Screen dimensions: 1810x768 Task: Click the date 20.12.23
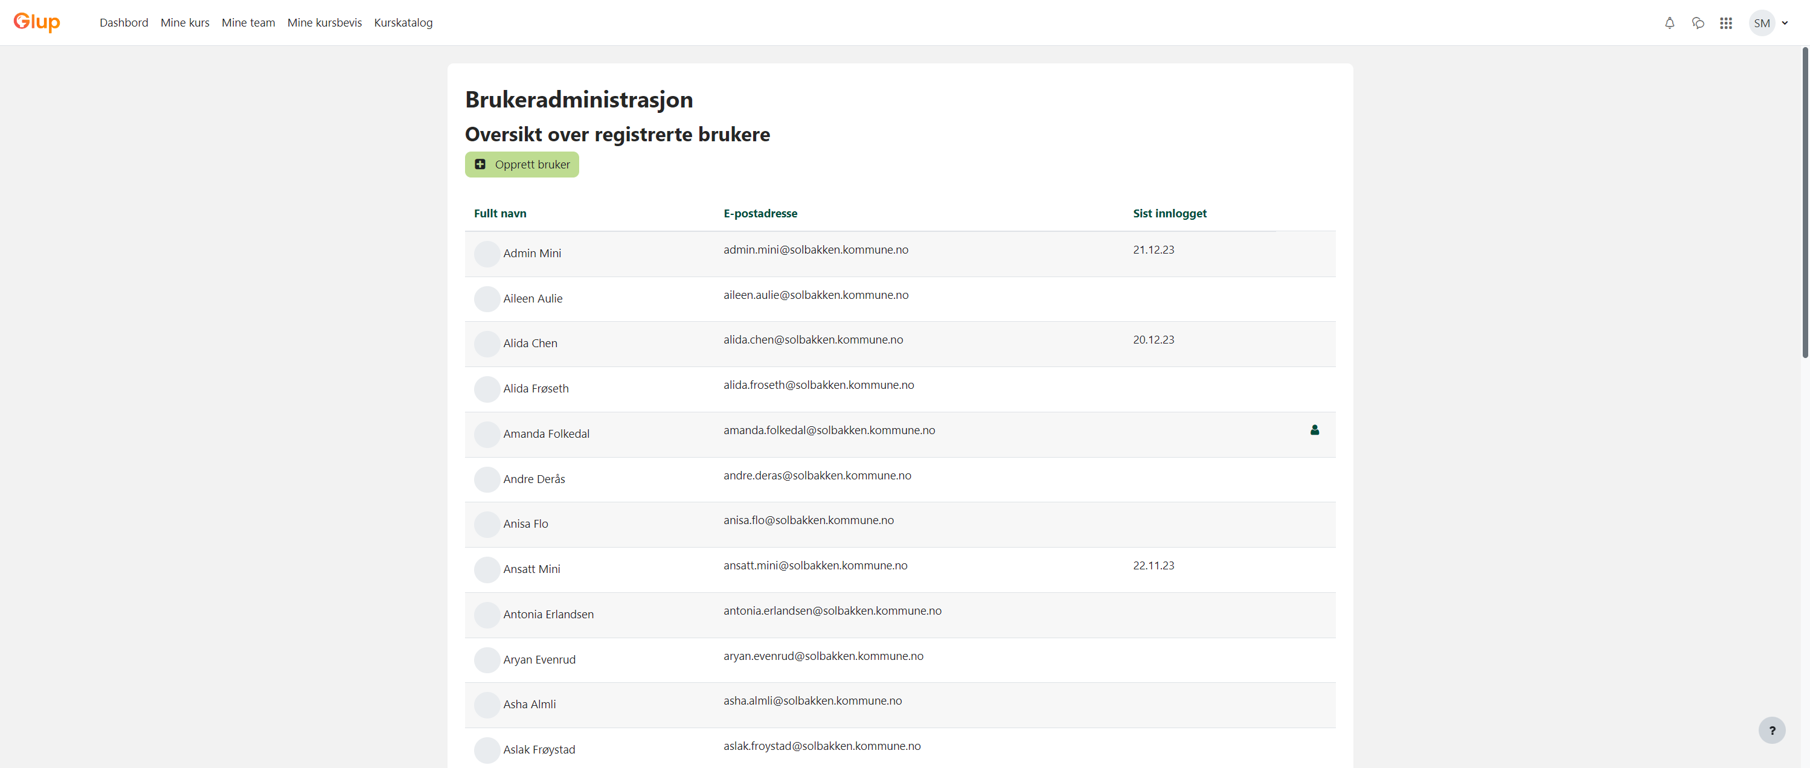1153,340
